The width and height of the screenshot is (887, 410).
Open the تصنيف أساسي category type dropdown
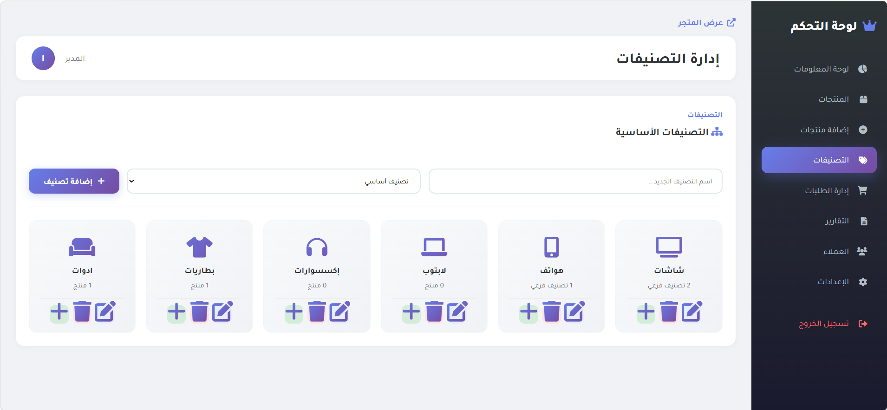[x=274, y=181]
